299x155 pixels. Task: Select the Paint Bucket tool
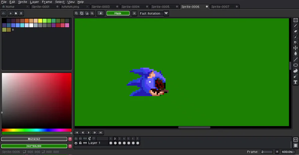coord(295,54)
